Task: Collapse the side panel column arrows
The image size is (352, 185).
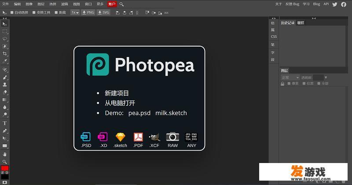Action: tap(274, 18)
